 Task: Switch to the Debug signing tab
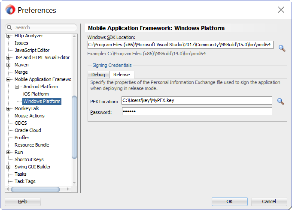98,75
